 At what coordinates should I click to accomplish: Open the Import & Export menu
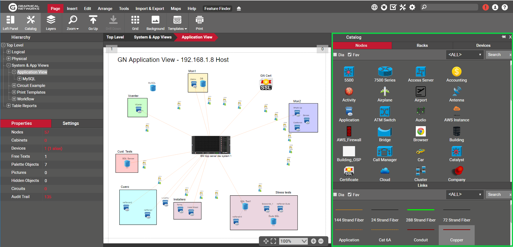(x=150, y=9)
